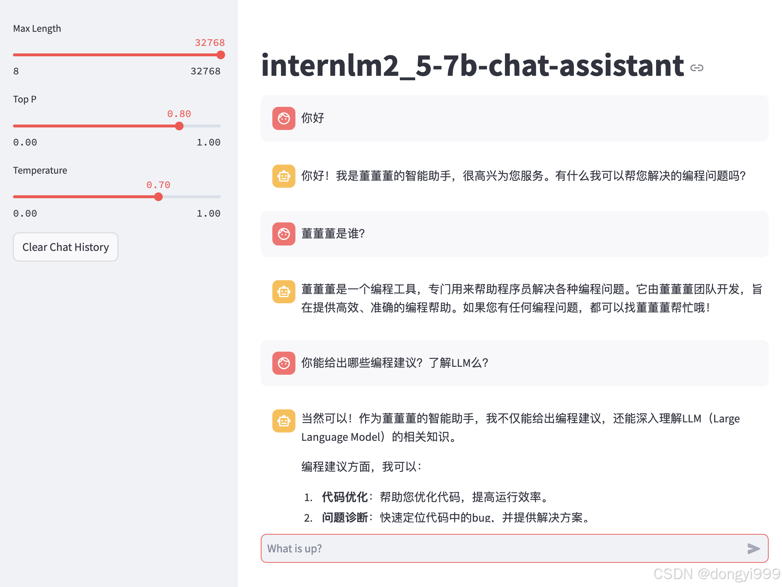Click the anchor link icon beside the title
The image size is (782, 587).
[x=697, y=68]
